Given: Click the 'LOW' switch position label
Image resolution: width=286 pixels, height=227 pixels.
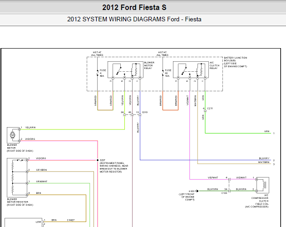Looking at the screenshot, I should [38, 222].
